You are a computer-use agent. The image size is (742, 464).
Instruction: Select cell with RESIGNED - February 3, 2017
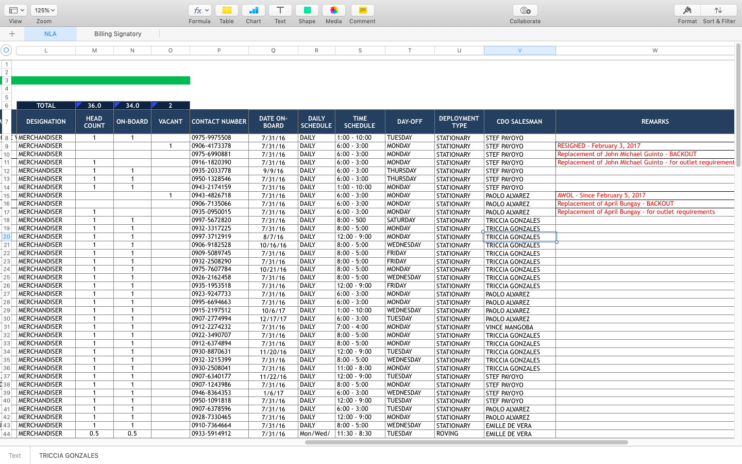pos(645,146)
